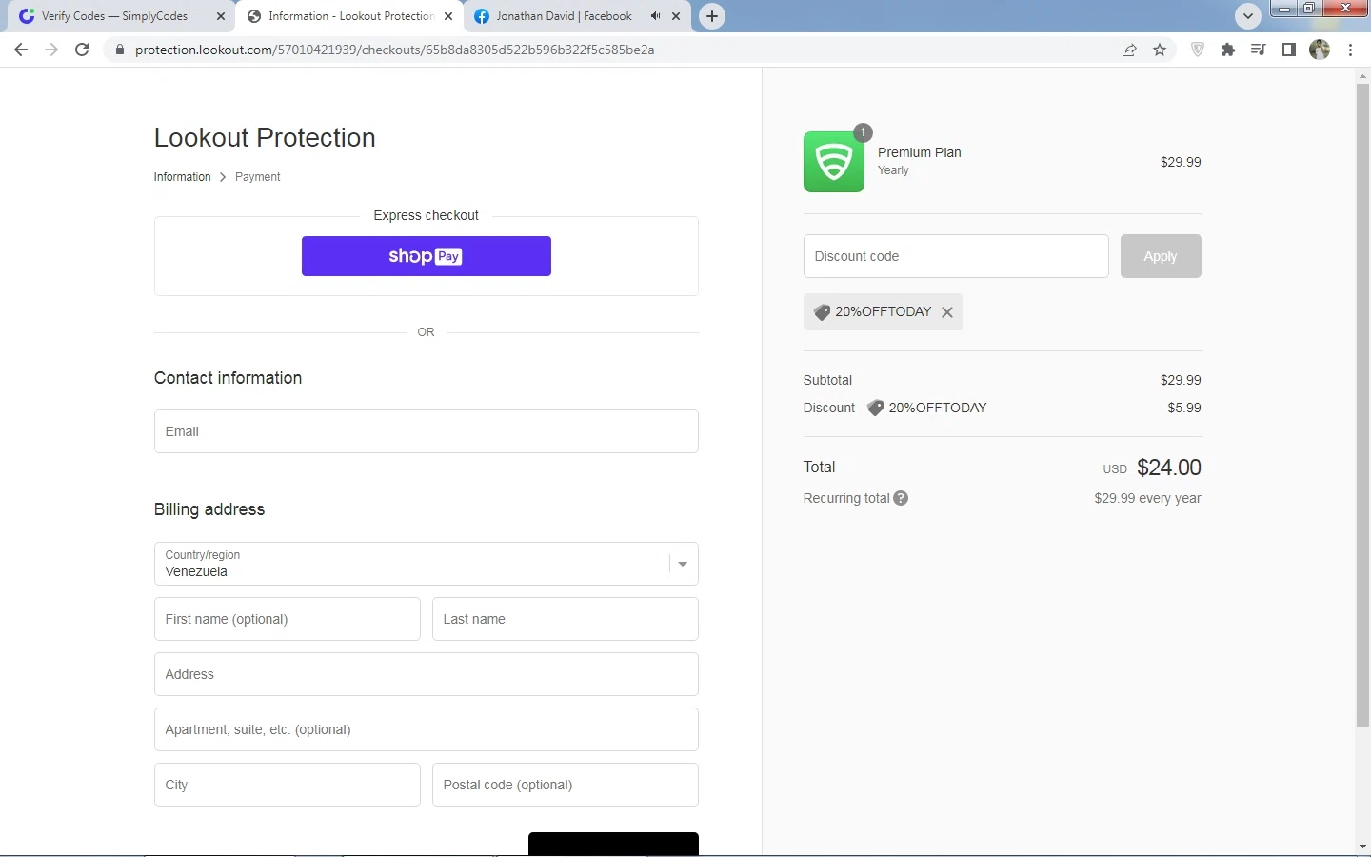The image size is (1371, 857).
Task: Click the scrollbar up arrow
Action: click(1362, 75)
